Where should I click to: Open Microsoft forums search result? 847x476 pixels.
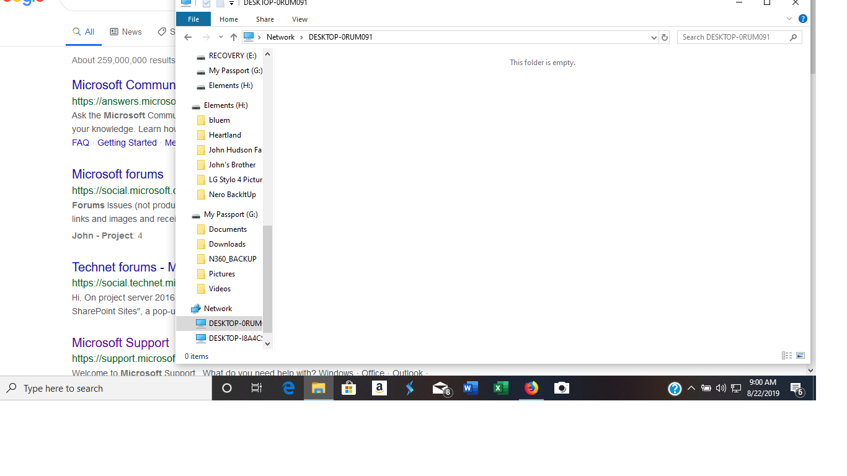click(118, 174)
